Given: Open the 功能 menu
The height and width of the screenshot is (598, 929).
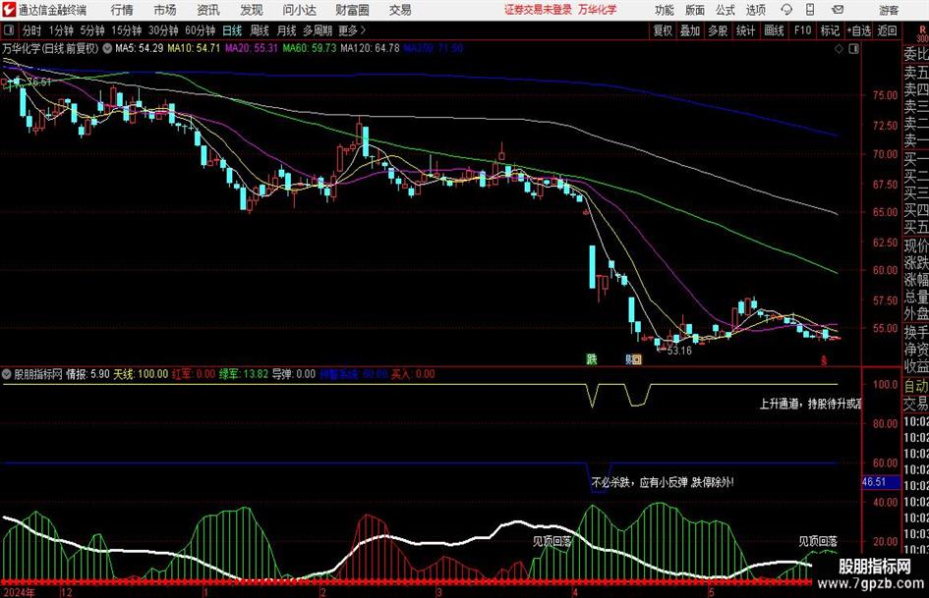Looking at the screenshot, I should tap(665, 10).
